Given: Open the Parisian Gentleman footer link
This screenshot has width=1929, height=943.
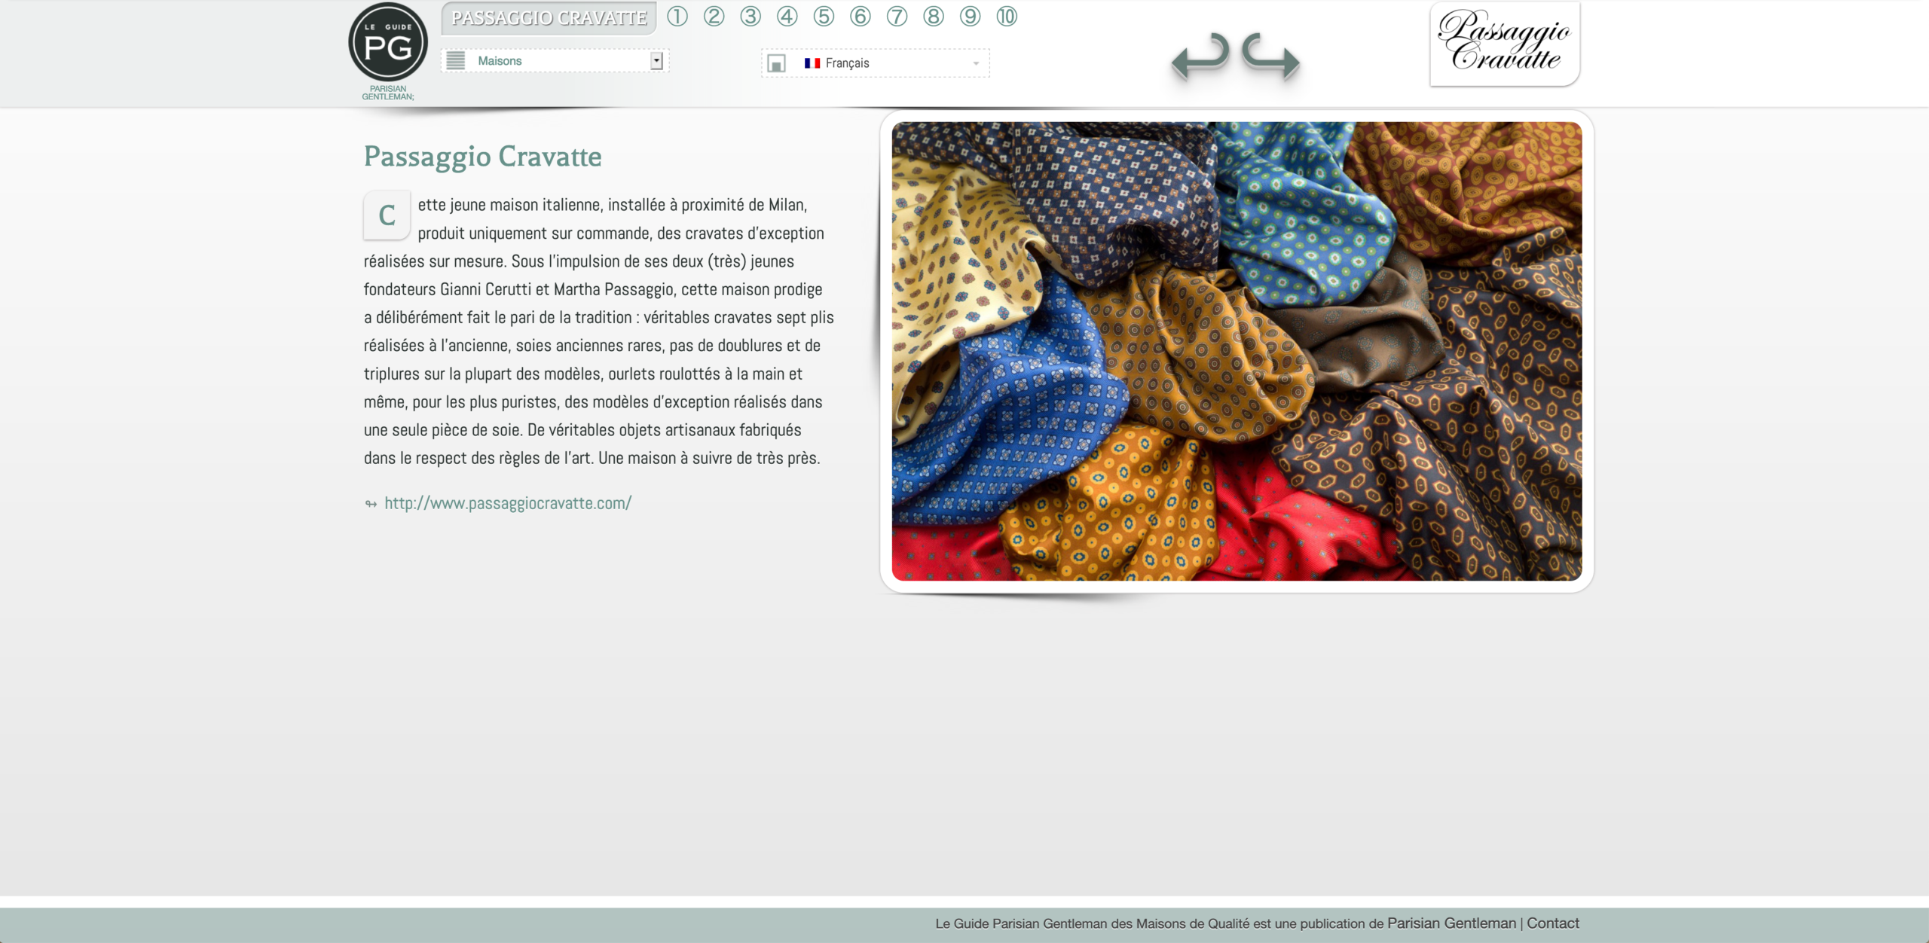Looking at the screenshot, I should click(1451, 923).
